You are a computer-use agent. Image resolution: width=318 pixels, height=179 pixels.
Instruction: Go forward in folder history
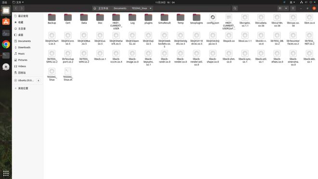22,8
